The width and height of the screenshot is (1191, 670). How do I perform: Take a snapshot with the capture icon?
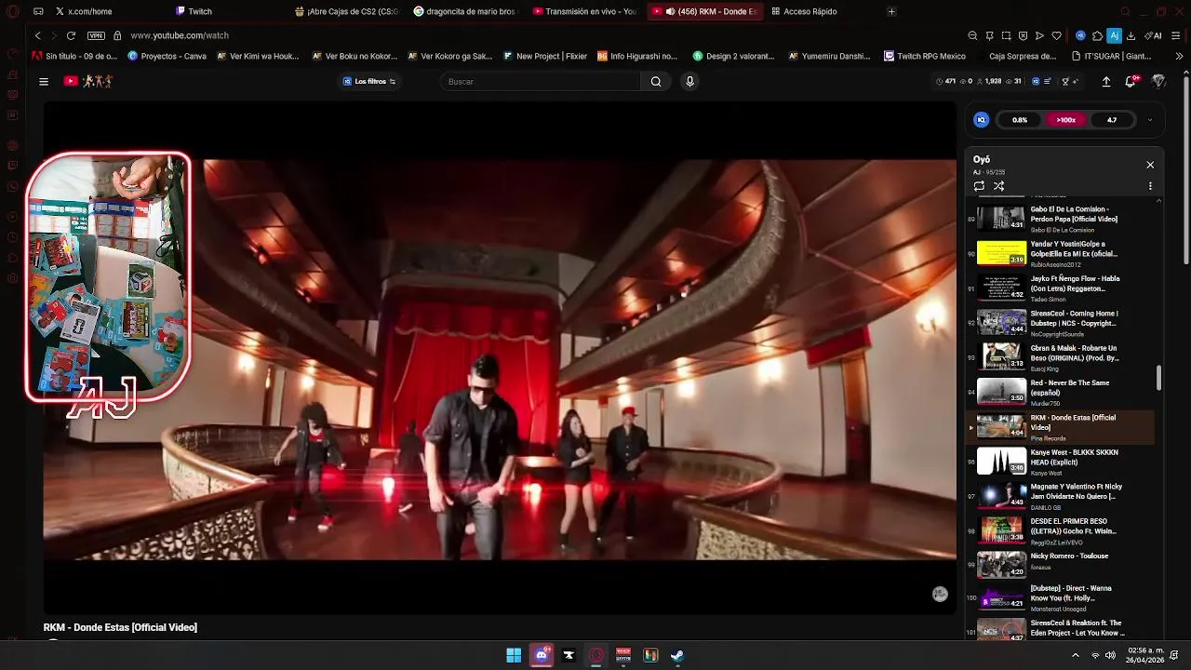pyautogui.click(x=1006, y=35)
